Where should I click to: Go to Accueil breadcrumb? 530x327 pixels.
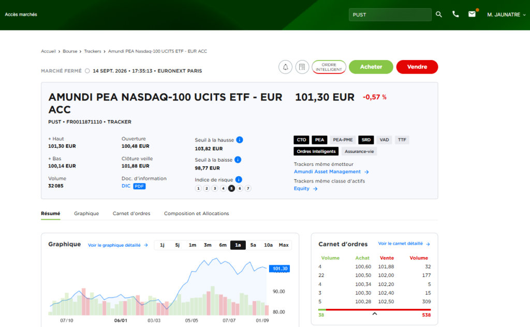[48, 51]
